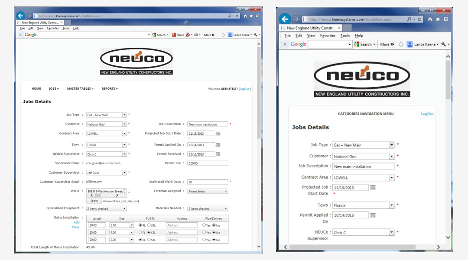Image resolution: width=468 pixels, height=260 pixels.
Task: Choose Yes for Pipe/Delivery in the 20.00 row
Action: pyautogui.click(x=204, y=240)
